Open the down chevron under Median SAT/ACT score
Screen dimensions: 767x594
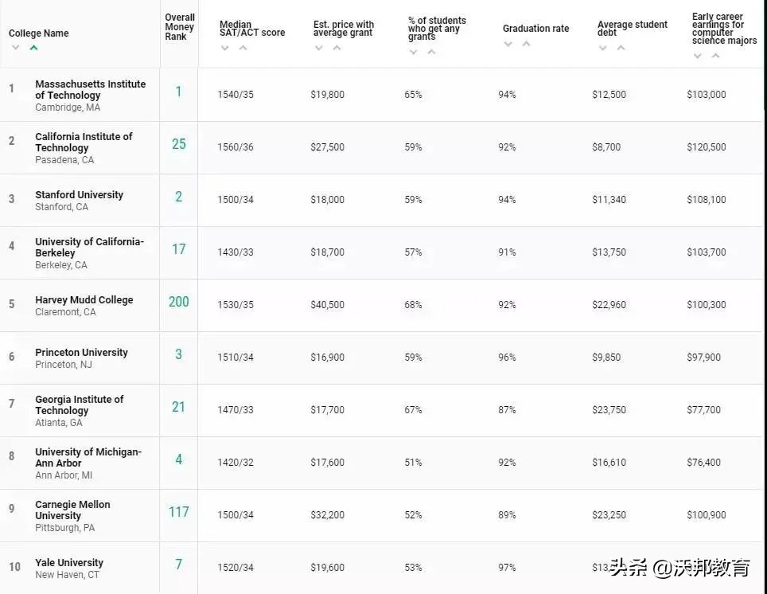[225, 49]
